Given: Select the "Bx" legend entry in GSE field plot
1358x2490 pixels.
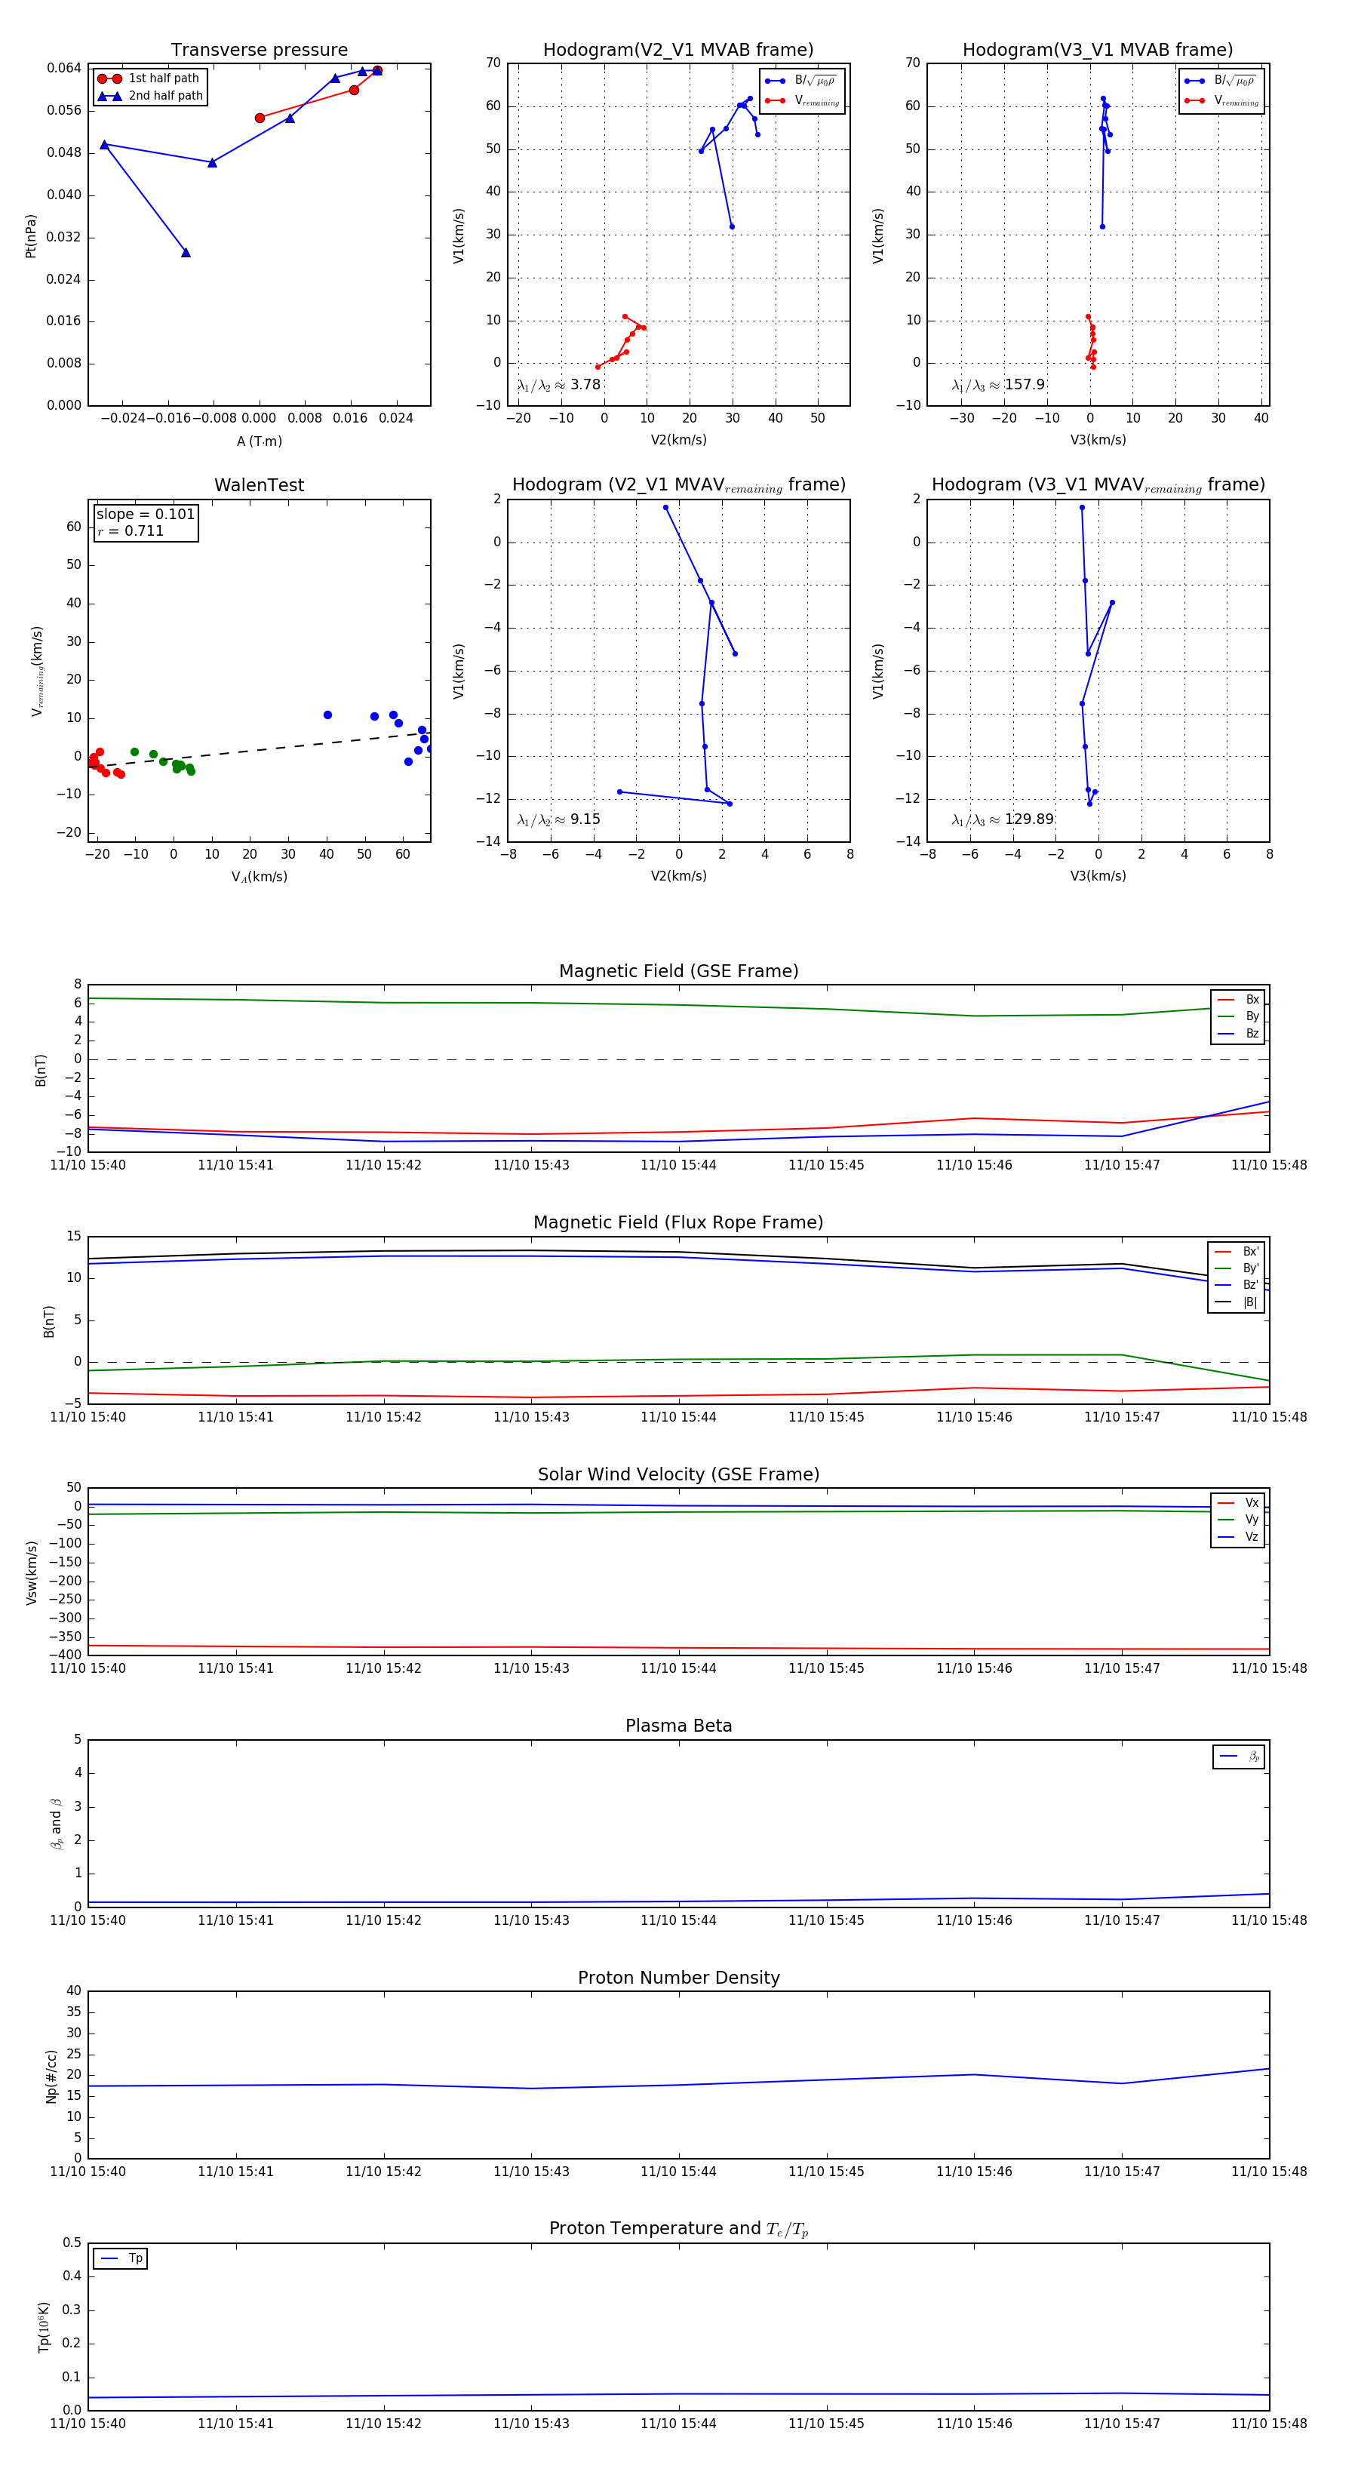Looking at the screenshot, I should [x=1238, y=1000].
